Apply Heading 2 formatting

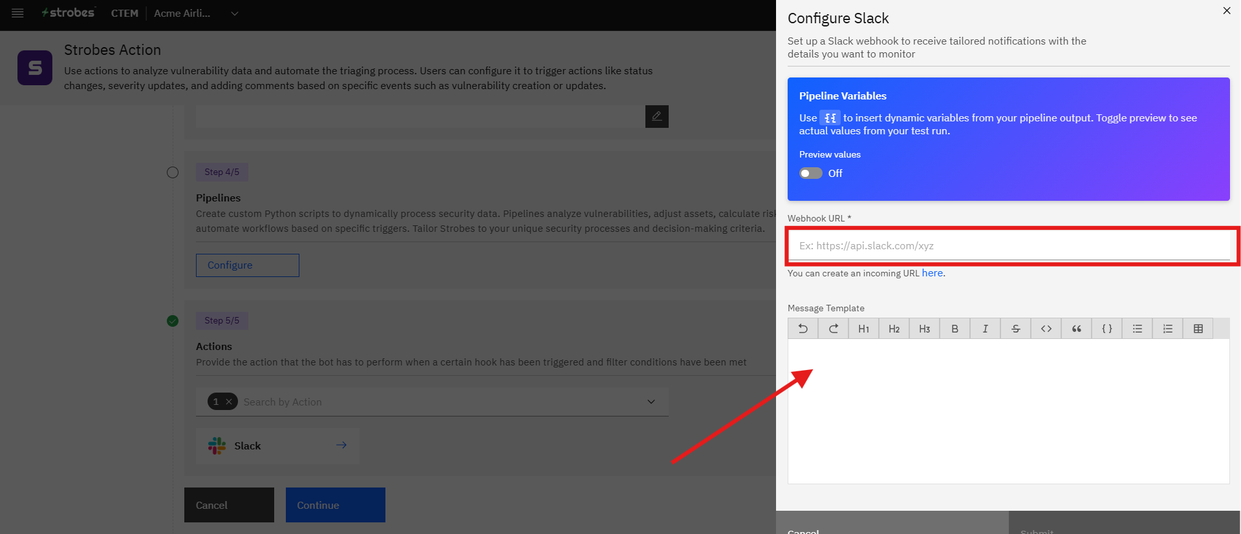894,329
